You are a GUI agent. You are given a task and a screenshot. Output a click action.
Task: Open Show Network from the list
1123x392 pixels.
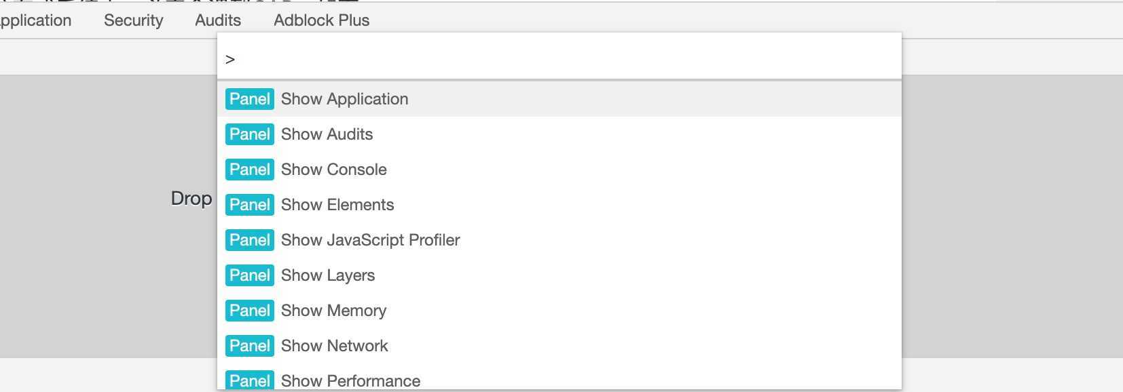point(334,346)
